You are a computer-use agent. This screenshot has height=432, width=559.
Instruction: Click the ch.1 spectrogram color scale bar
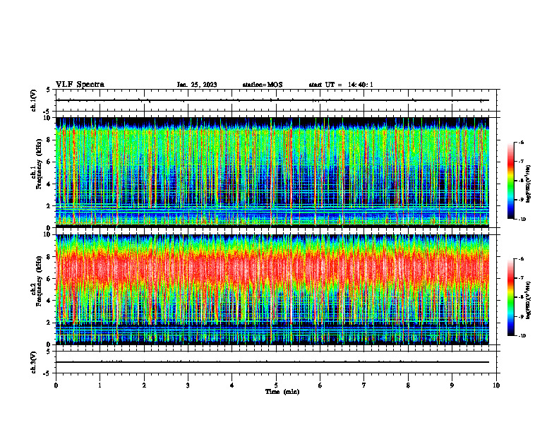[510, 181]
